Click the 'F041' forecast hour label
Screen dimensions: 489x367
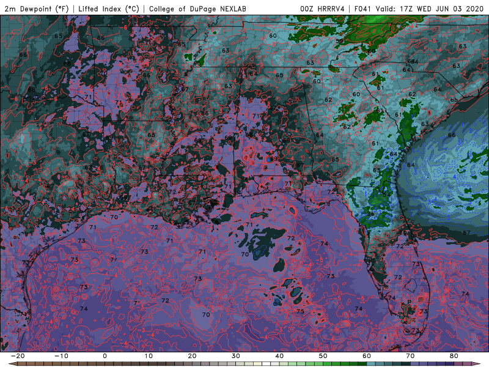click(362, 9)
